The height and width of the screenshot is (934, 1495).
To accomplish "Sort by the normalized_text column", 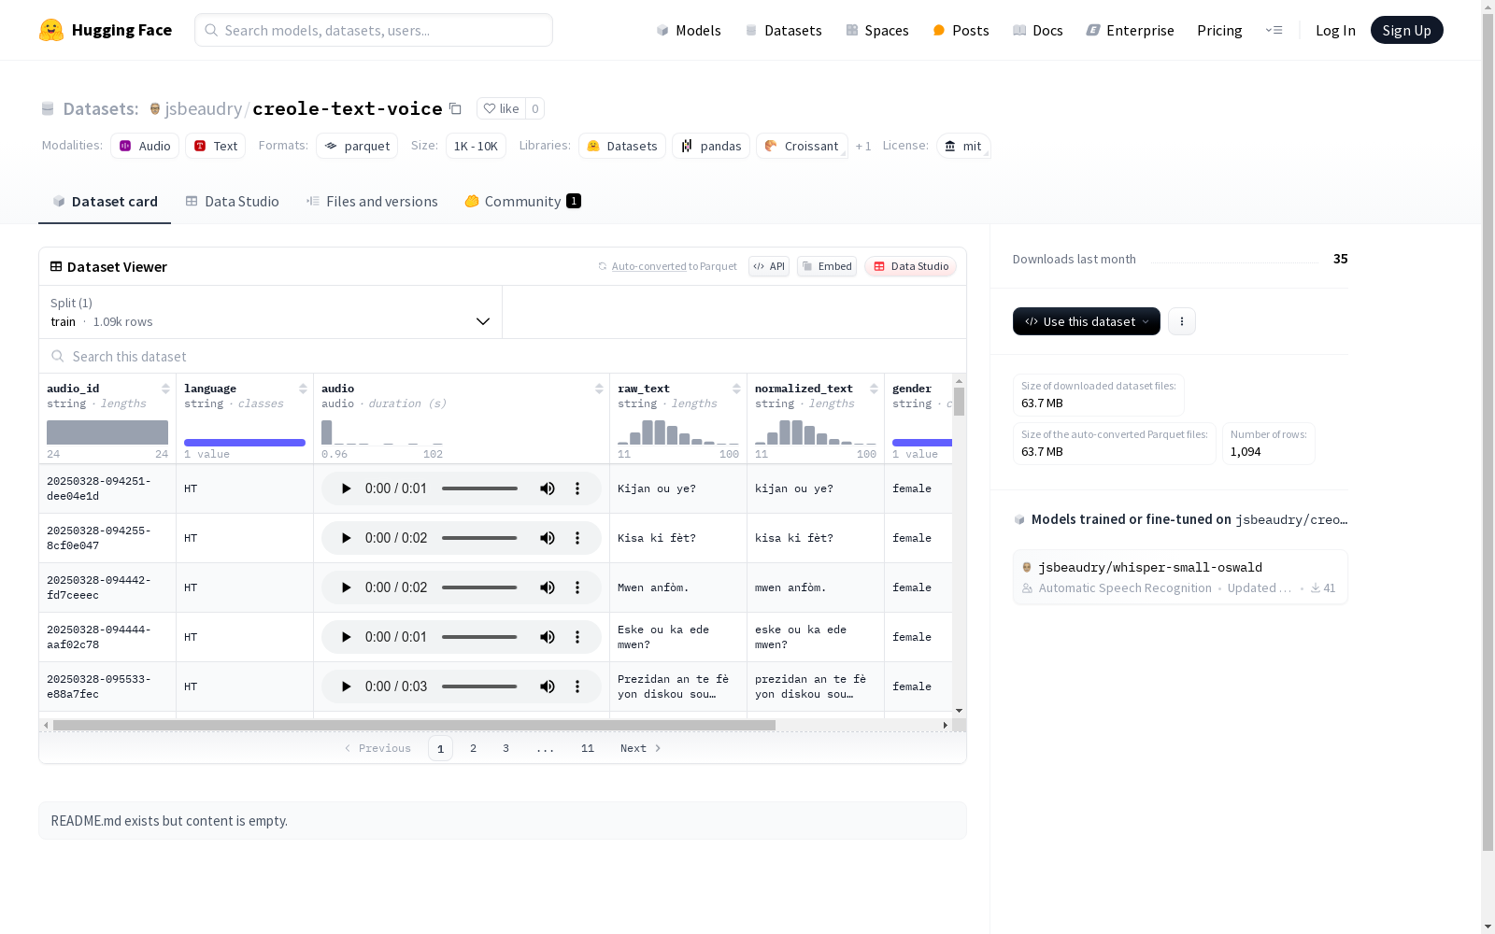I will point(874,389).
